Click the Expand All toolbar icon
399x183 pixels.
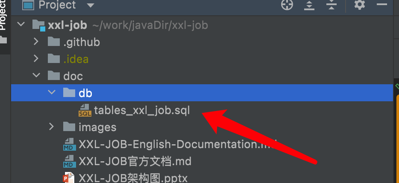(x=310, y=5)
